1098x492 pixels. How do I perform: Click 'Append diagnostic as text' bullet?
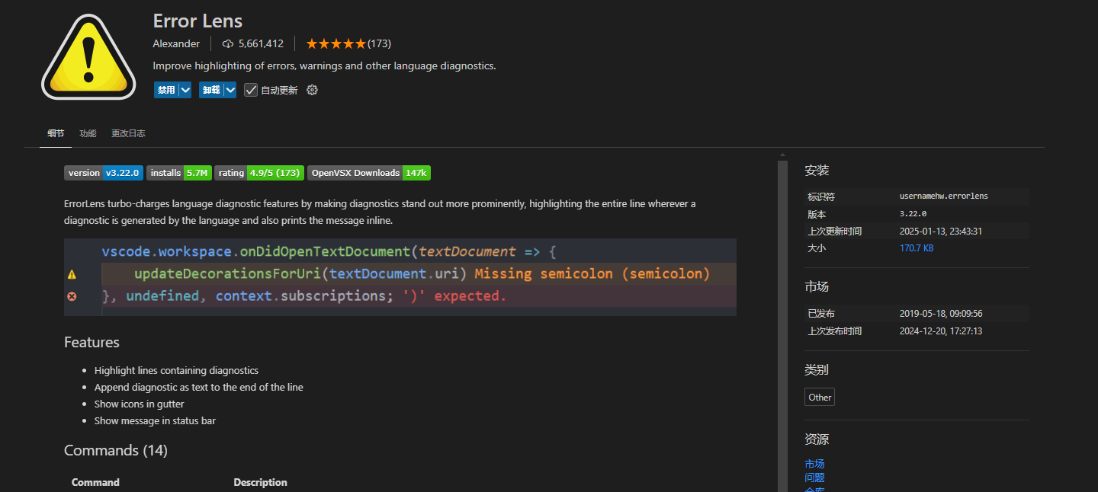point(199,388)
